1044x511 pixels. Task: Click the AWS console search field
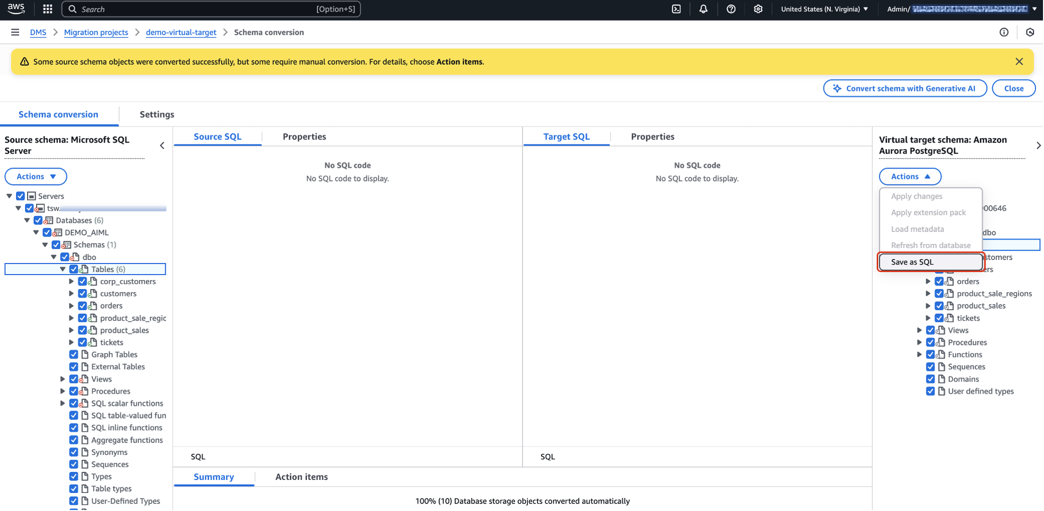tap(211, 9)
